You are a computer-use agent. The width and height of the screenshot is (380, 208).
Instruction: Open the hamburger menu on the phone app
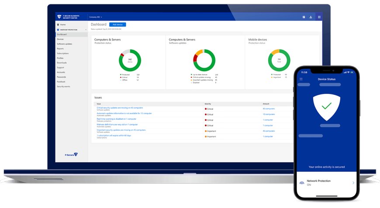click(x=301, y=79)
